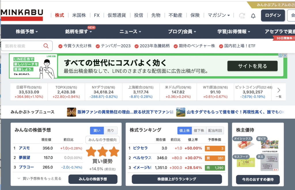The height and width of the screenshot is (190, 295).
Task: Click the three-star rating icons
Action: [103, 152]
